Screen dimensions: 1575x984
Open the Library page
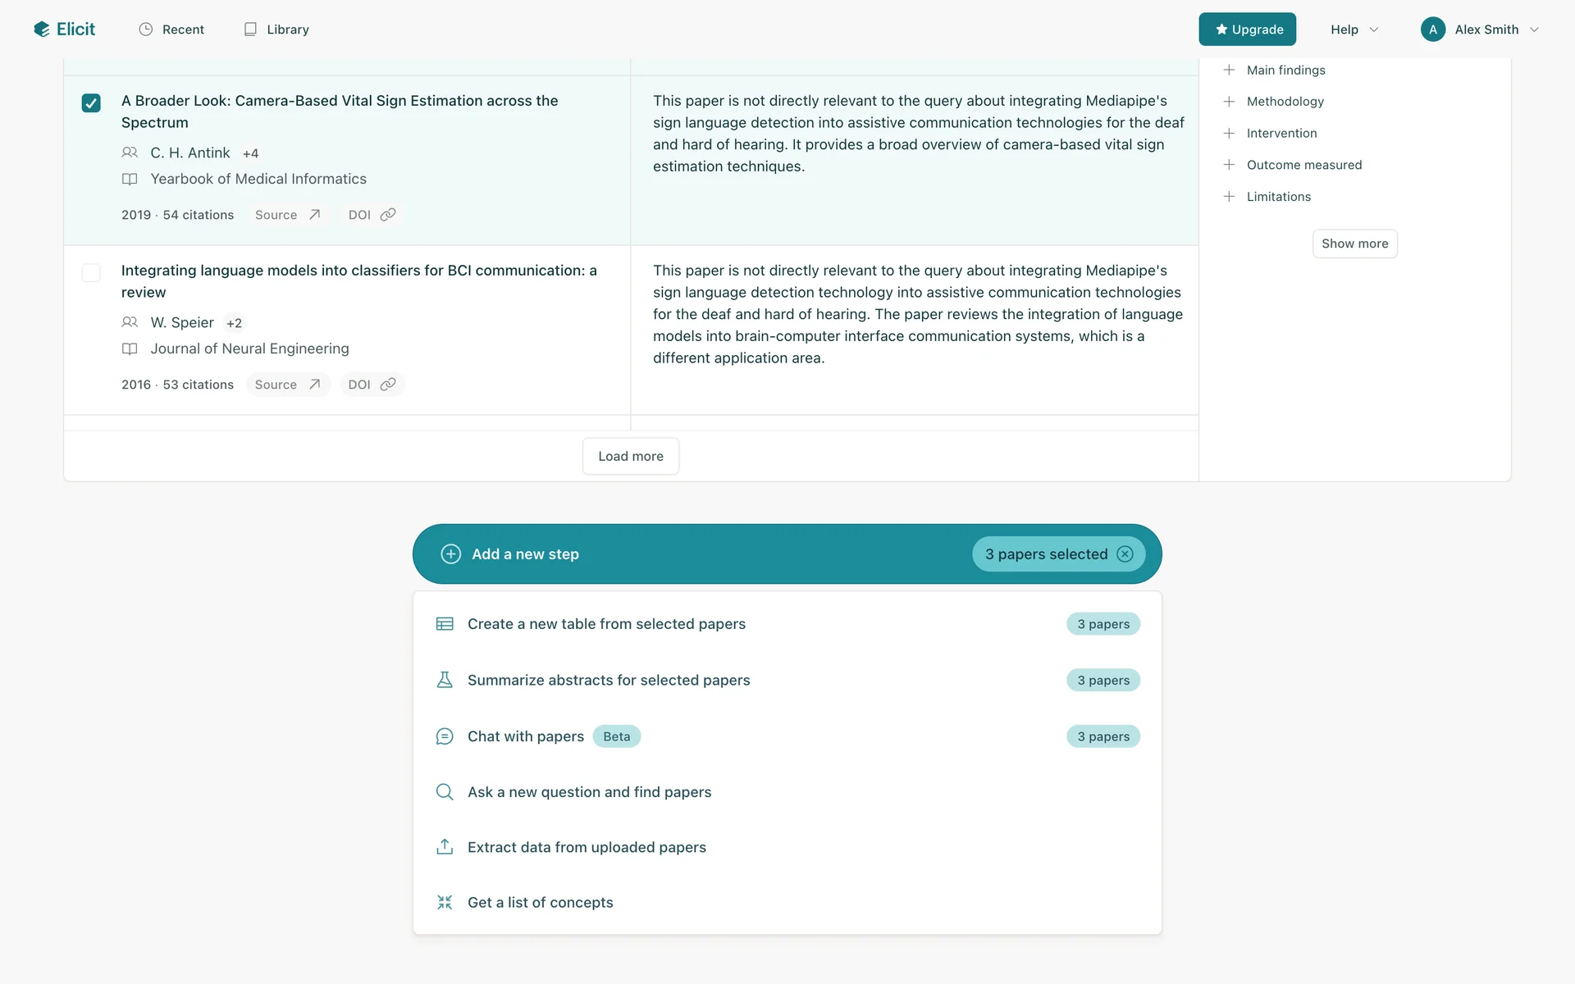[276, 30]
